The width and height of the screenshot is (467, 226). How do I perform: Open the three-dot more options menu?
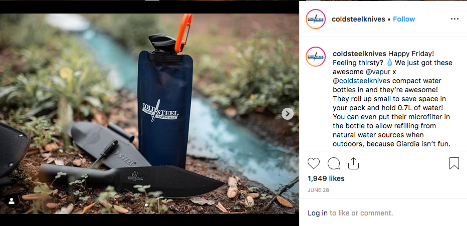454,19
